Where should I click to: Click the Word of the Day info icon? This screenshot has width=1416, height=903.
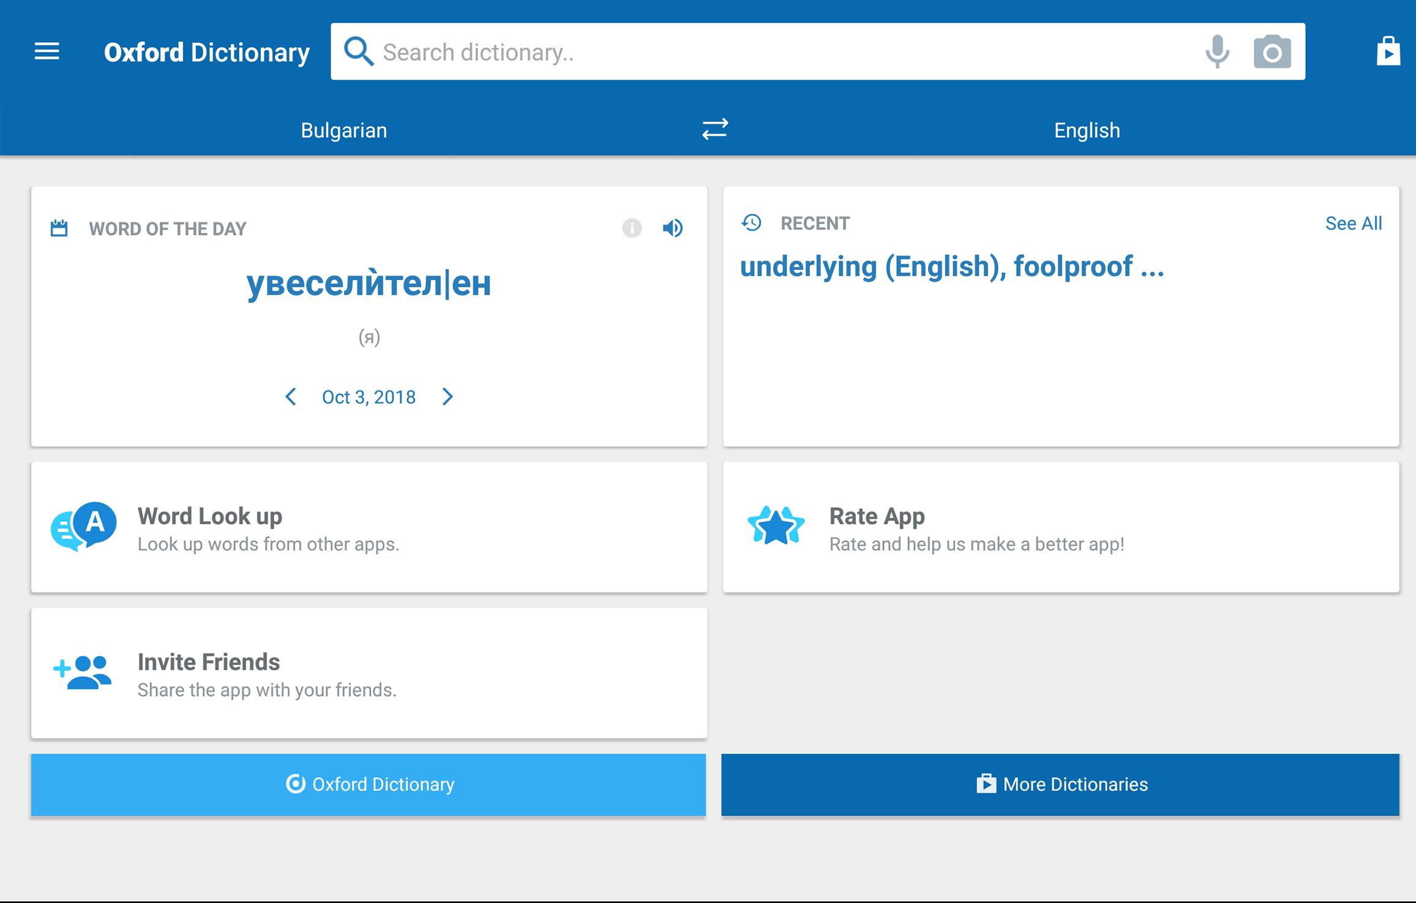pyautogui.click(x=632, y=228)
